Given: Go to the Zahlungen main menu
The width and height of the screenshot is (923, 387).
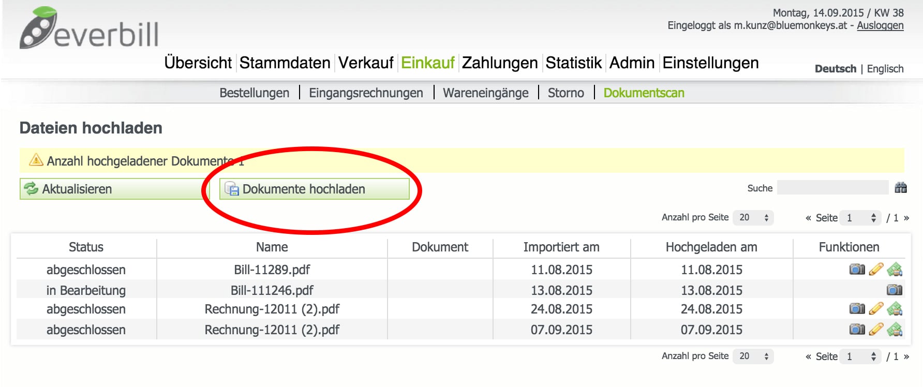Looking at the screenshot, I should tap(500, 63).
